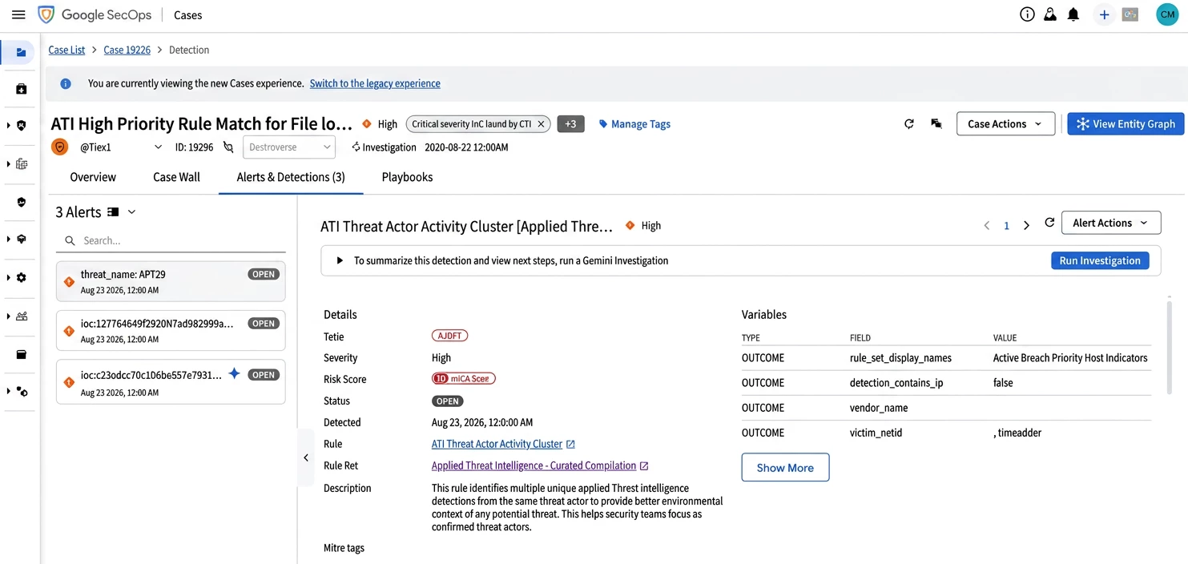Click the Run Investigation button
The image size is (1188, 564).
(x=1100, y=260)
